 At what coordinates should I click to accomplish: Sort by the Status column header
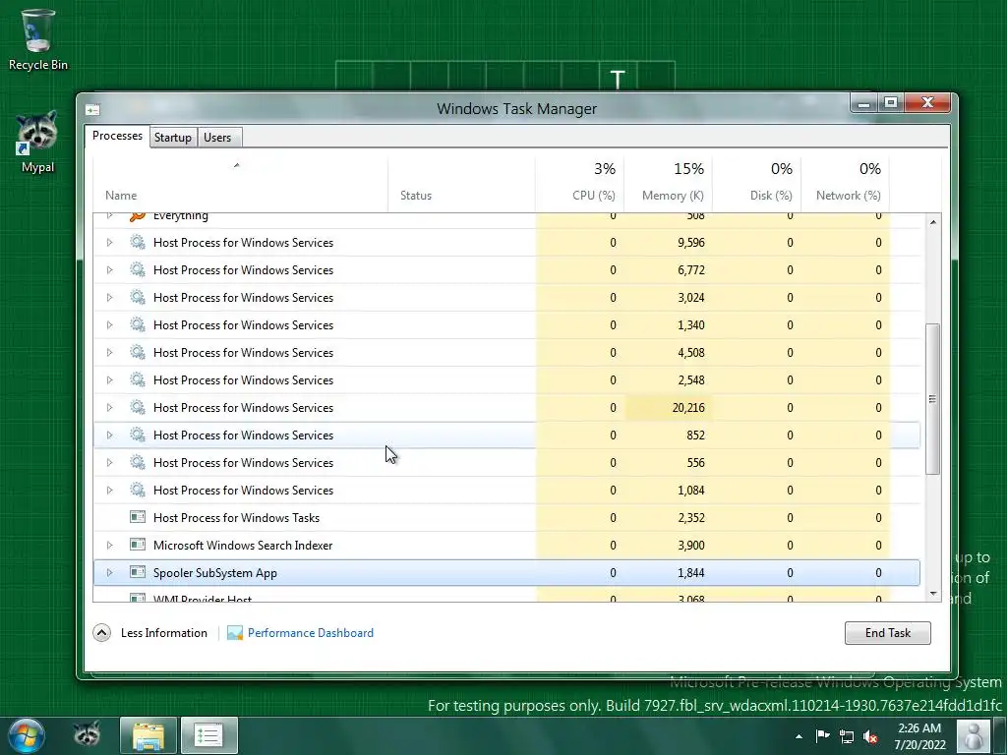[x=461, y=184]
